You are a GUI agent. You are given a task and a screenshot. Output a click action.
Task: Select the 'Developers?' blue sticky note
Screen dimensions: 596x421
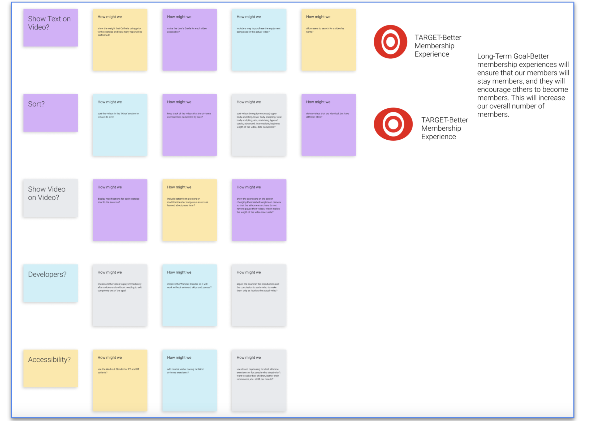(x=50, y=283)
